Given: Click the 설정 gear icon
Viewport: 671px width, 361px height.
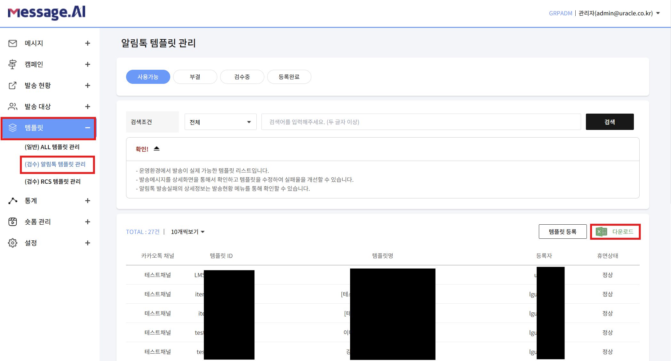Looking at the screenshot, I should (12, 243).
